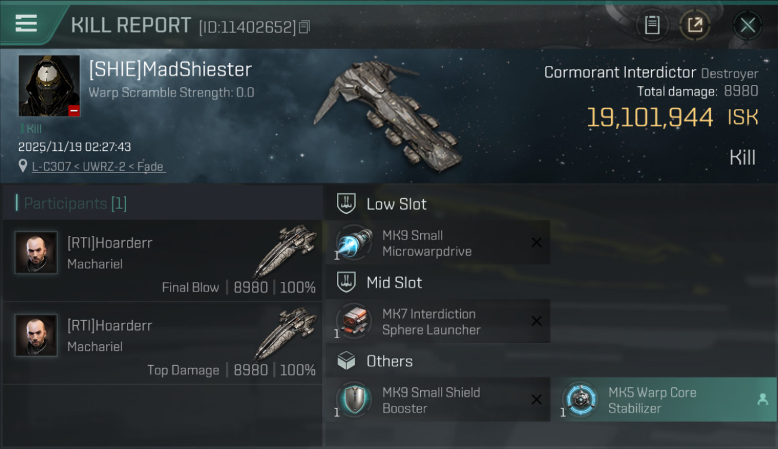Open Hoarderr's Top Damage entry
Screen dimensions: 778x449
pos(163,343)
